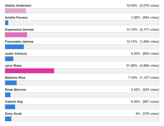Select the Zoey Kush name label
This screenshot has height=126, width=164.
(x=13, y=114)
